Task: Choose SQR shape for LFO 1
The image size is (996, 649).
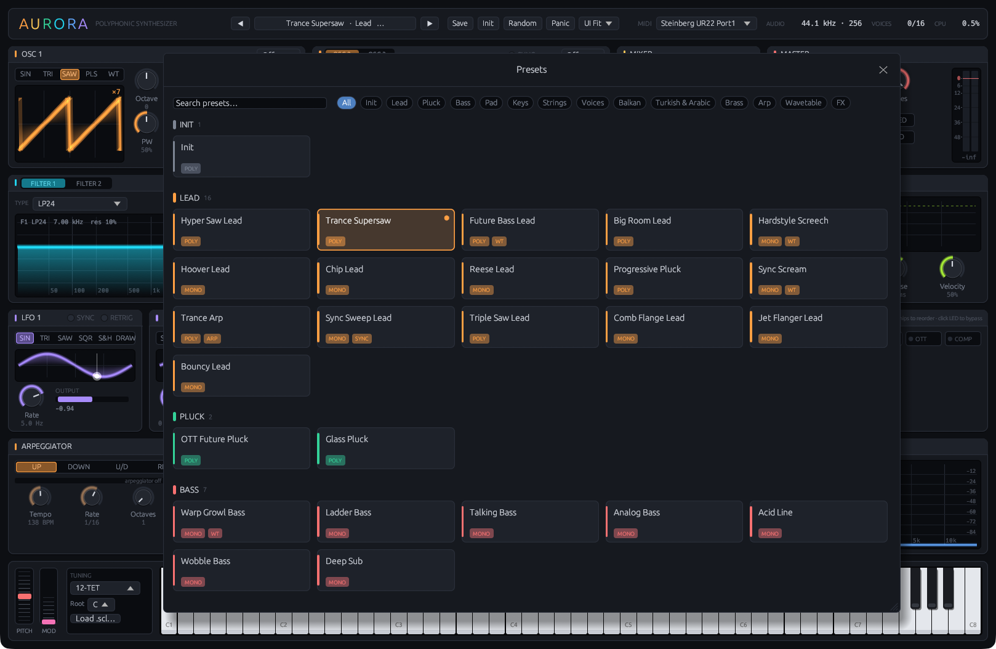Action: click(86, 338)
